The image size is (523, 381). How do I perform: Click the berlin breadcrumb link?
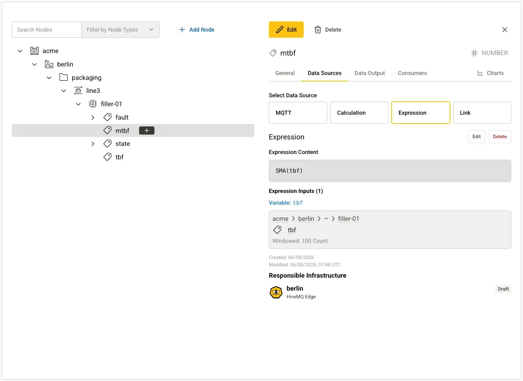tap(306, 218)
